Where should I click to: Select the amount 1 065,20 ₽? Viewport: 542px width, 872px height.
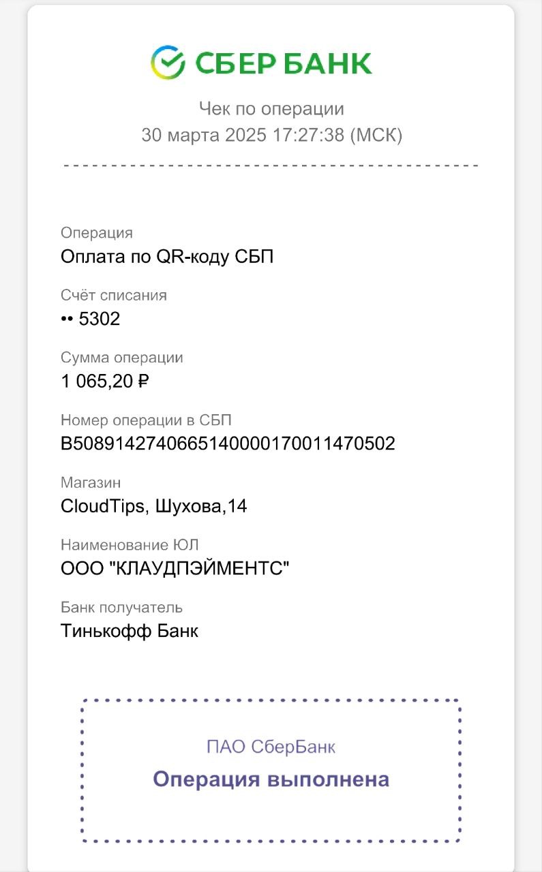tap(105, 381)
